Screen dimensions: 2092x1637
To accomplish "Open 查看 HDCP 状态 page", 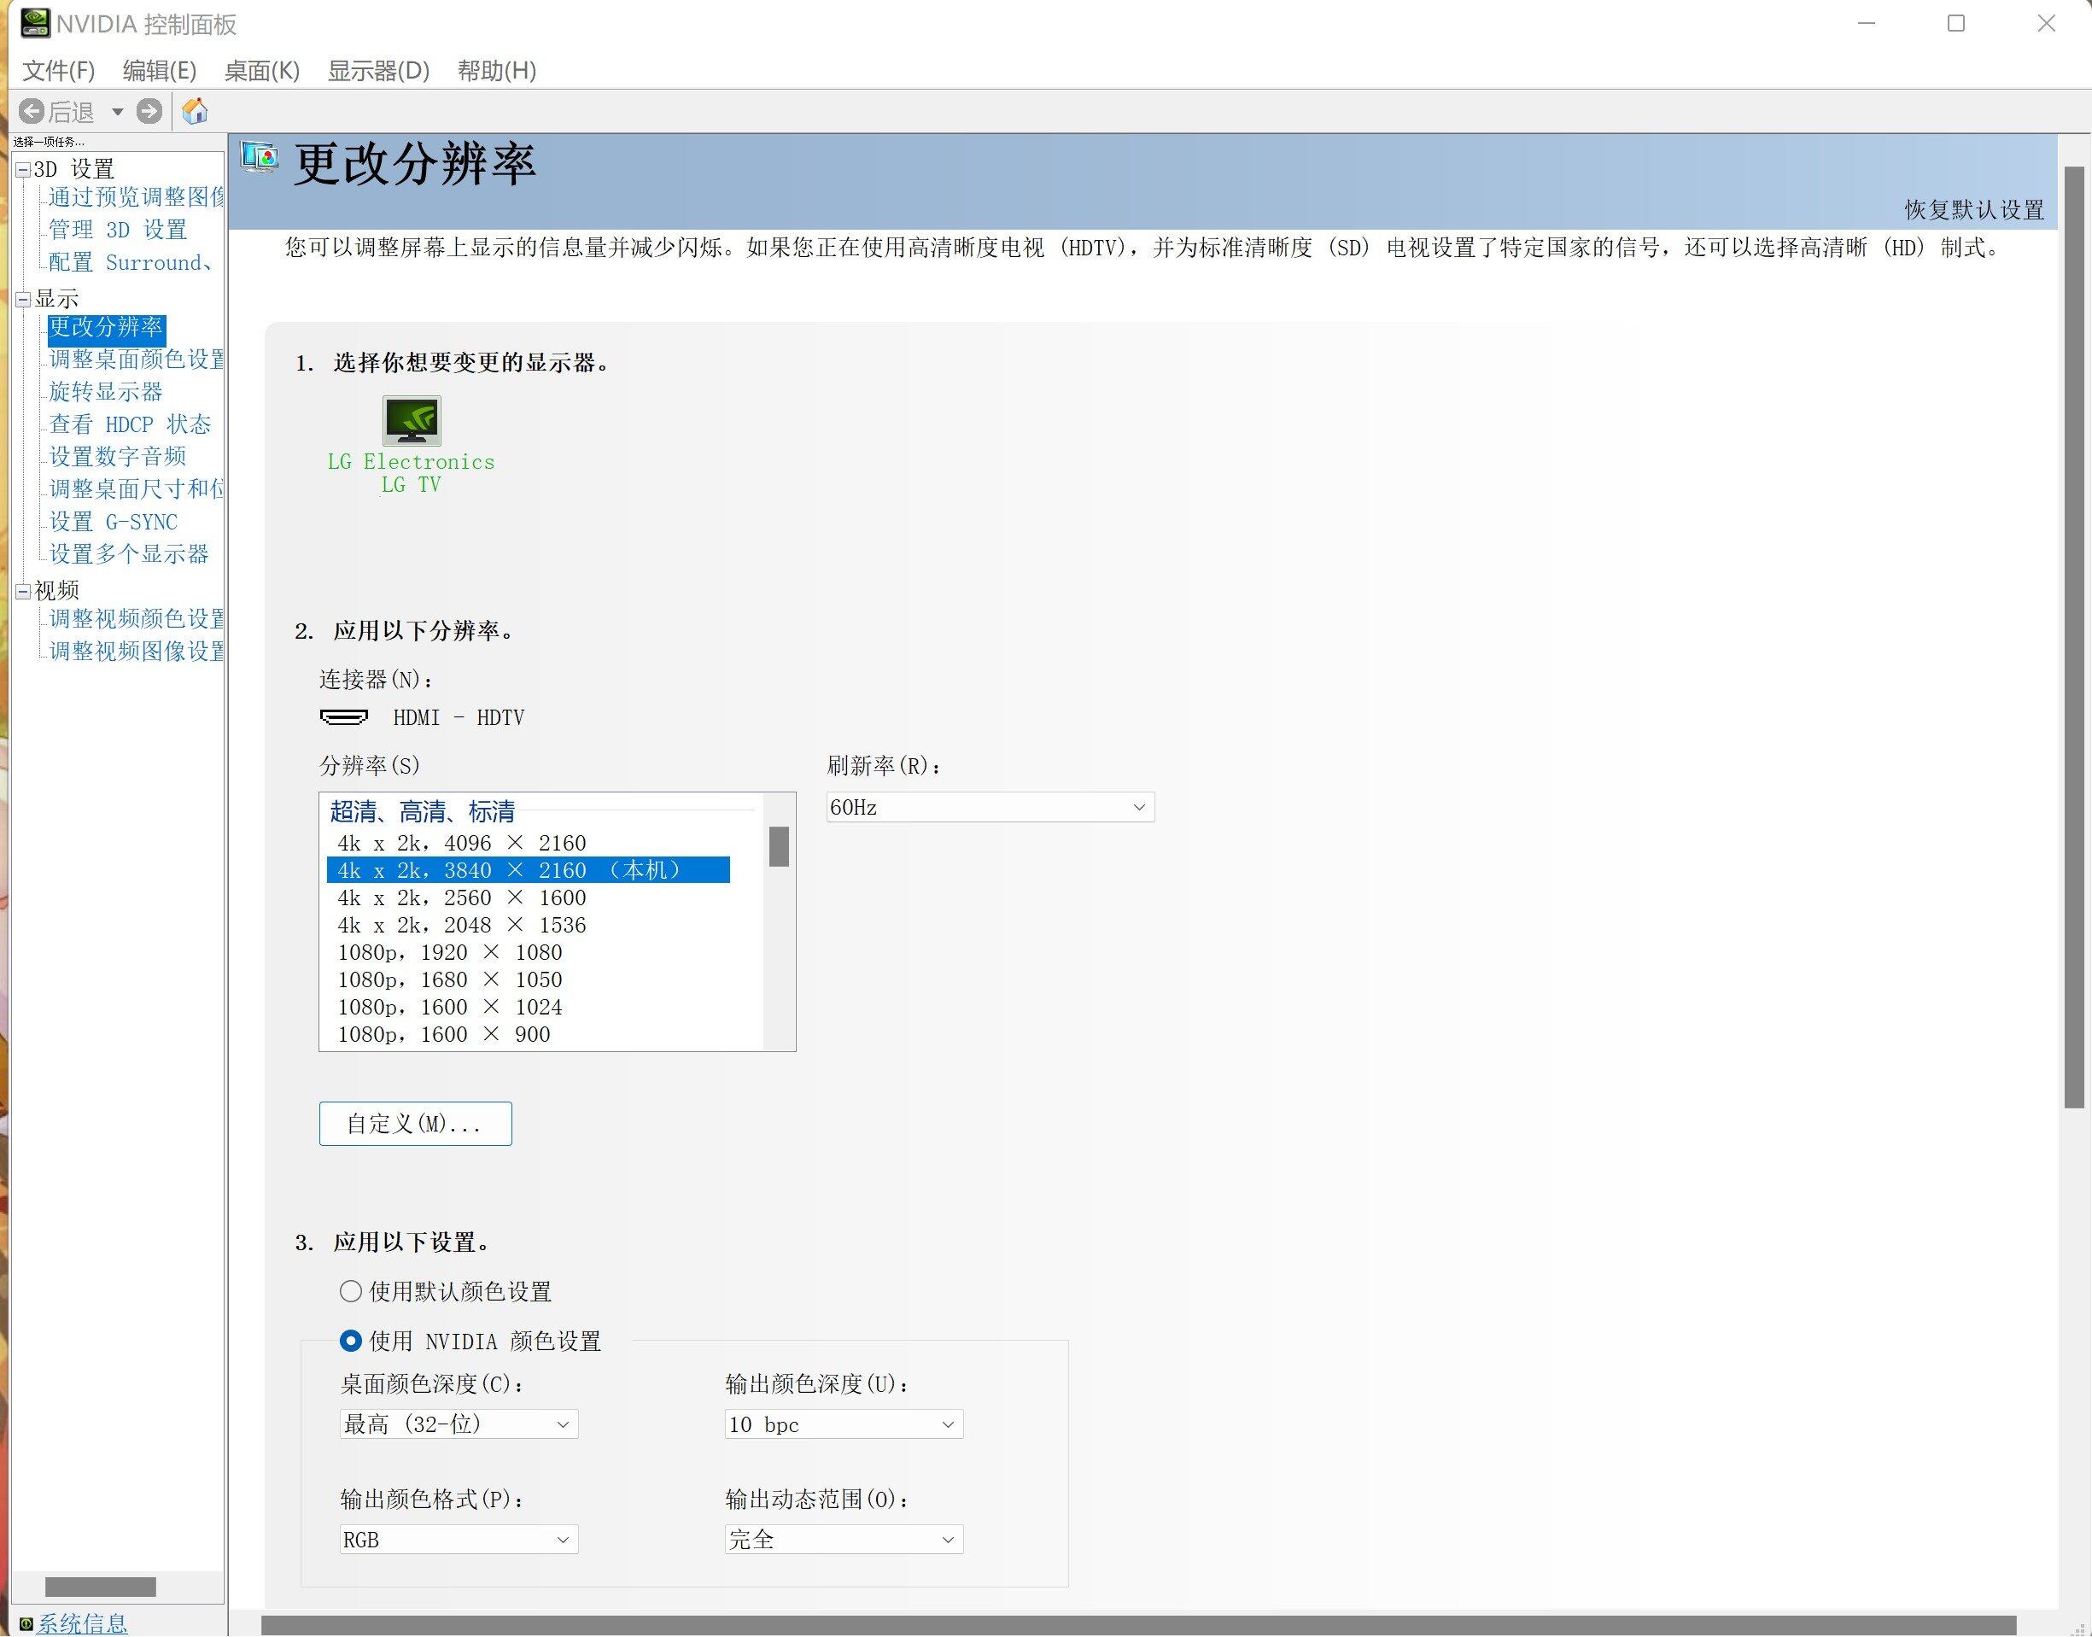I will click(131, 424).
